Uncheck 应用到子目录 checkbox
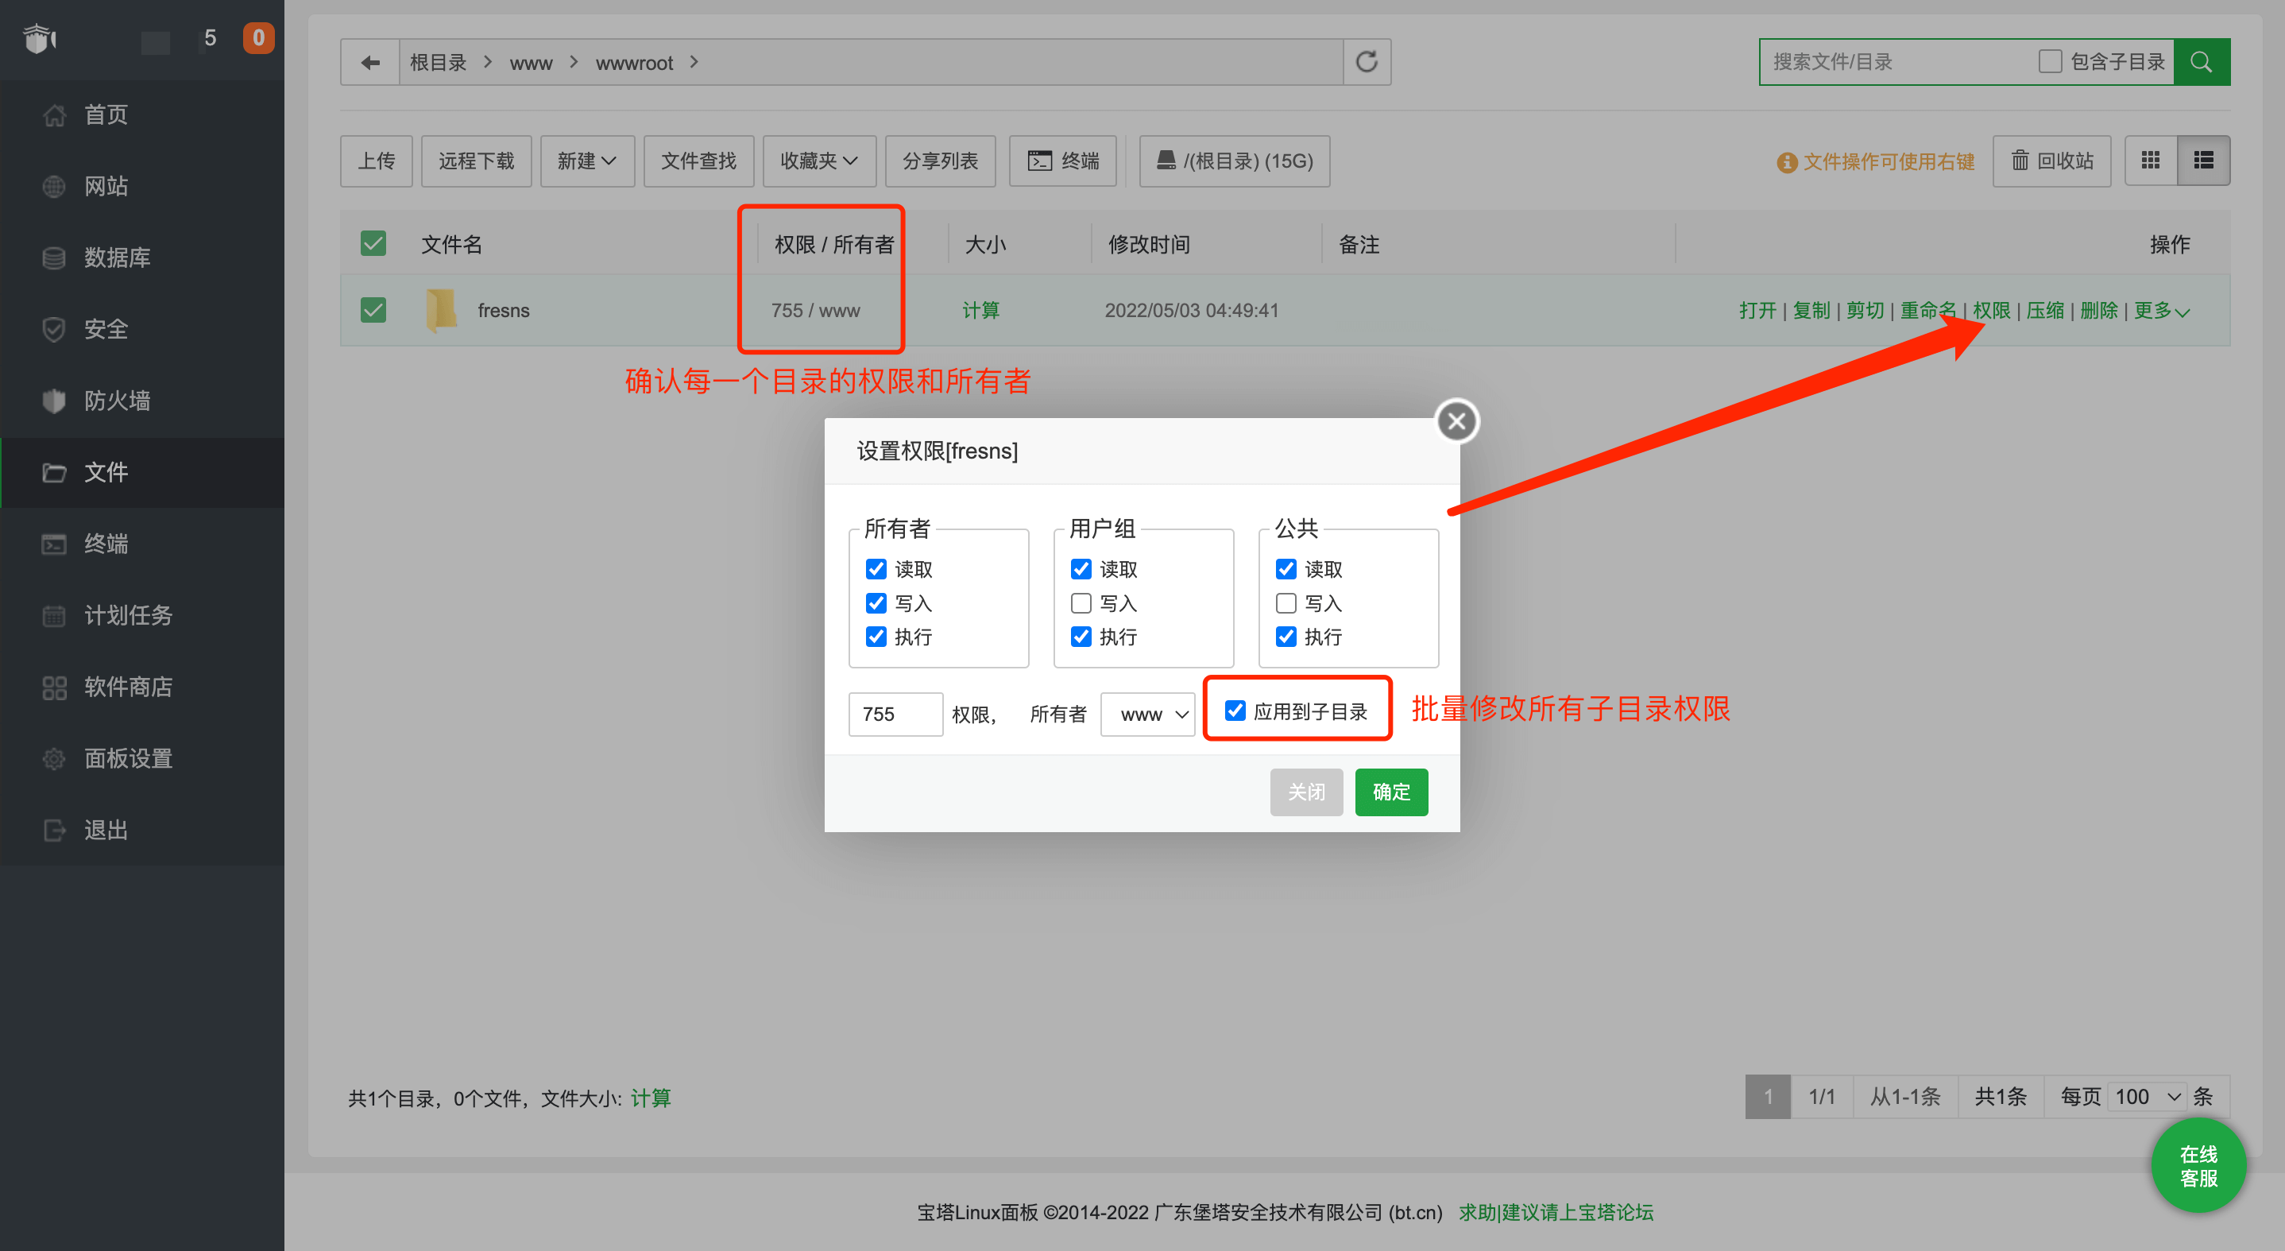This screenshot has width=2285, height=1251. (1235, 711)
